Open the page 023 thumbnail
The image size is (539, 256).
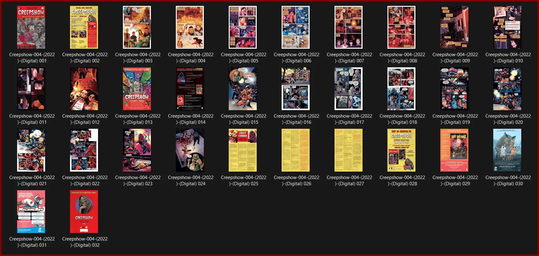137,150
